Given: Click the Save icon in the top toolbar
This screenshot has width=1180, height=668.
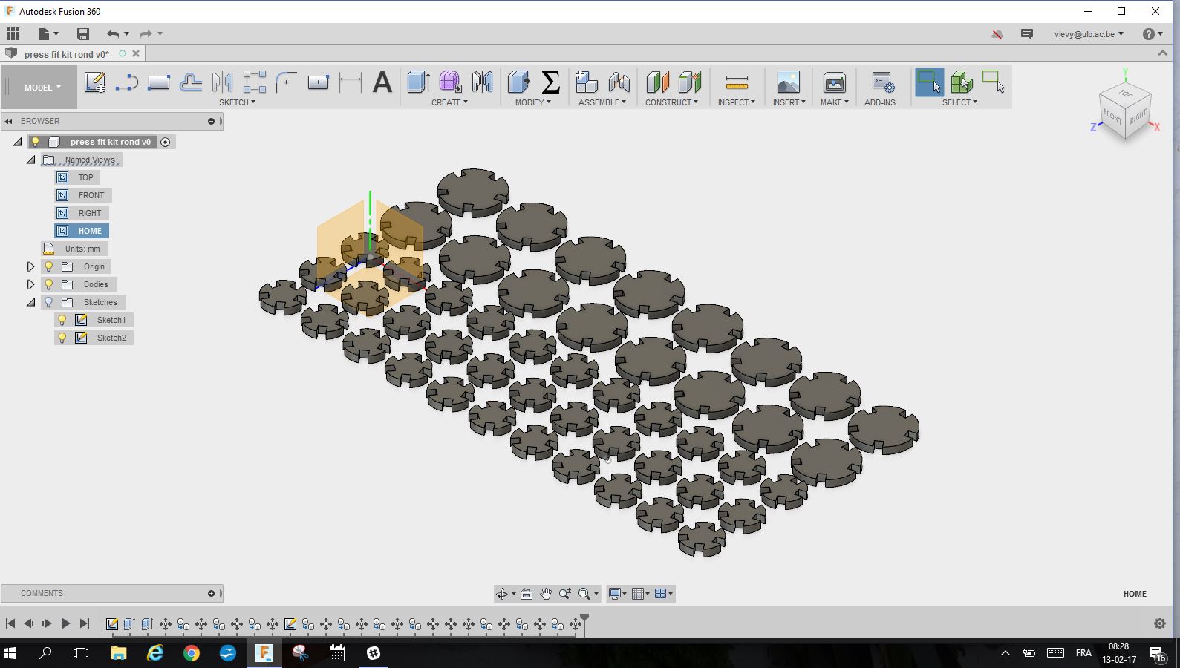Looking at the screenshot, I should pyautogui.click(x=82, y=34).
